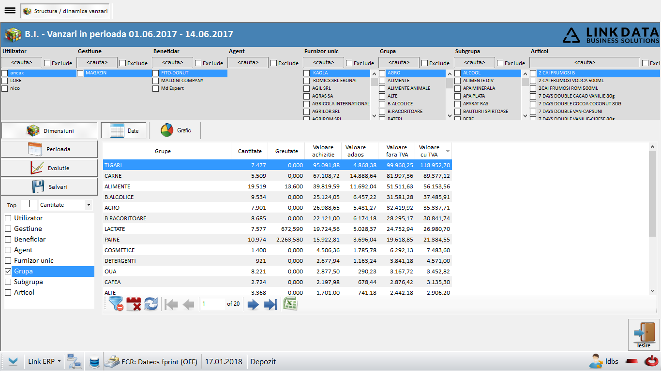Export data with the Excel icon
661x371 pixels.
click(x=290, y=304)
